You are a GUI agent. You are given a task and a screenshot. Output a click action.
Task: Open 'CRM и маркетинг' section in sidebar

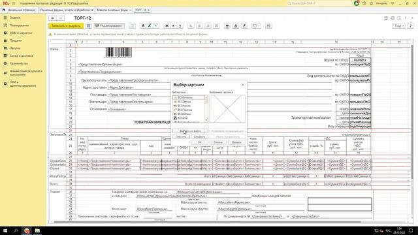pos(21,33)
